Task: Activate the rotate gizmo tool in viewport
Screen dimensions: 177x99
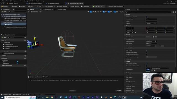Action: pos(93,12)
